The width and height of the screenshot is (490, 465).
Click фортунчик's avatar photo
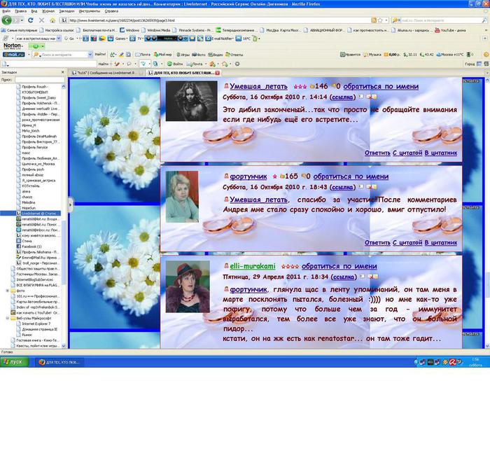pos(182,197)
